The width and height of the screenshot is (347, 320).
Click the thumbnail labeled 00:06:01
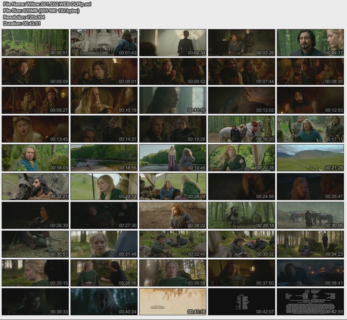(104, 71)
